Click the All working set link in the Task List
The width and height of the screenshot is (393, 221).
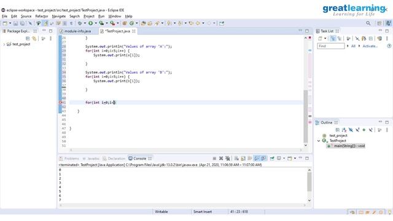[x=353, y=46]
